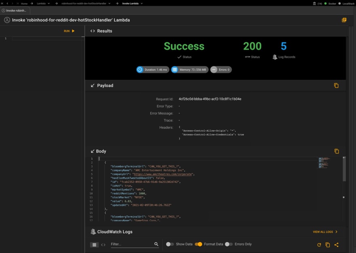Click the bank icon in top bar
The width and height of the screenshot is (356, 253).
[x=314, y=4]
